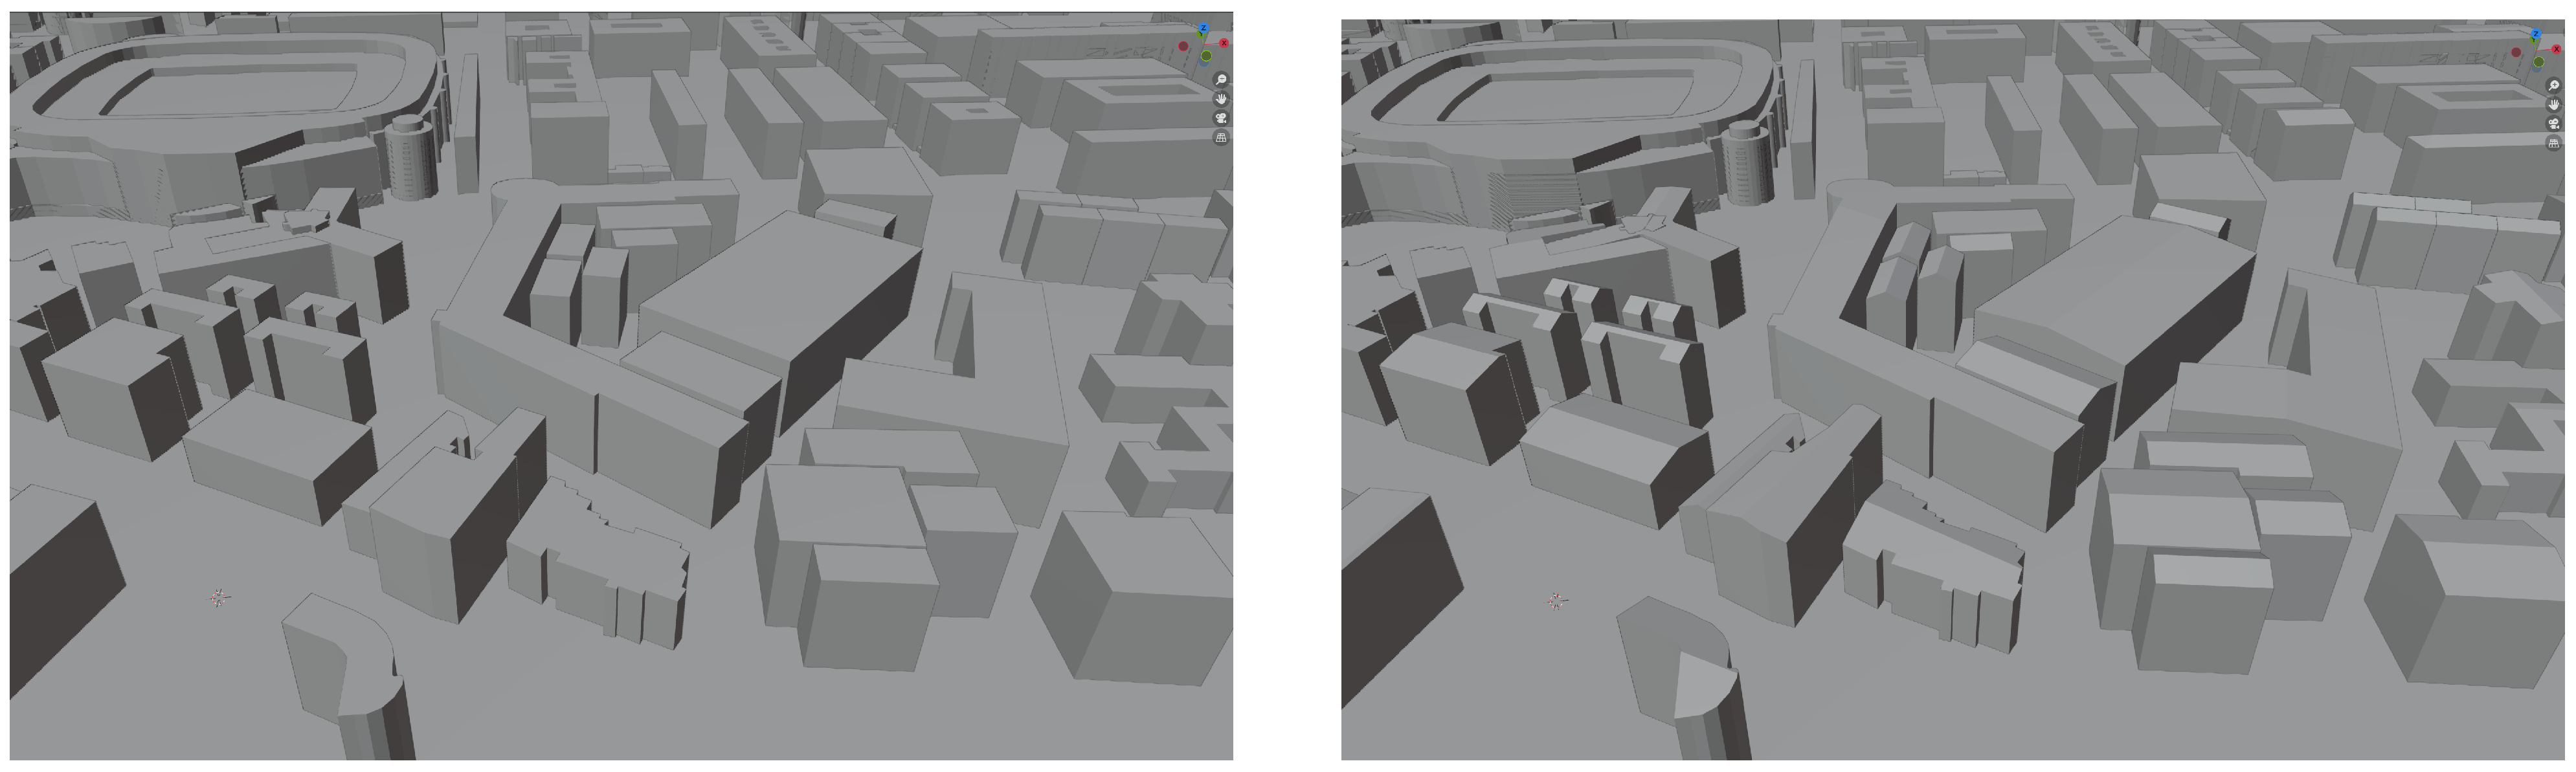This screenshot has width=2576, height=772.
Task: Toggle camera view in left viewport
Action: point(1221,118)
